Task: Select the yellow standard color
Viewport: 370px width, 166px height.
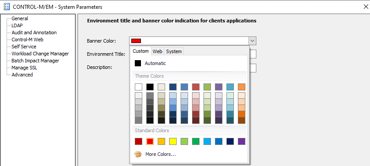Action: pyautogui.click(x=173, y=141)
